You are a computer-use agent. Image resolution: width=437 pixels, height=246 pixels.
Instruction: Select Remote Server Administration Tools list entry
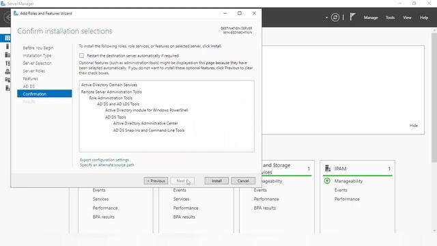(x=111, y=92)
